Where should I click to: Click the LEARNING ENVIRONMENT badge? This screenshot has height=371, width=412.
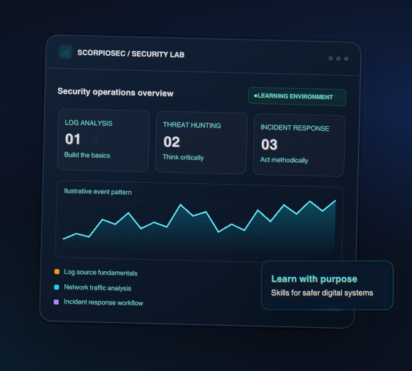point(297,96)
